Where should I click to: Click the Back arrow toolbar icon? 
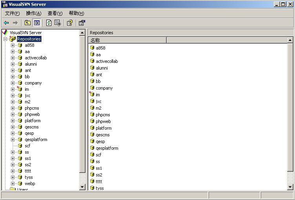click(6, 23)
